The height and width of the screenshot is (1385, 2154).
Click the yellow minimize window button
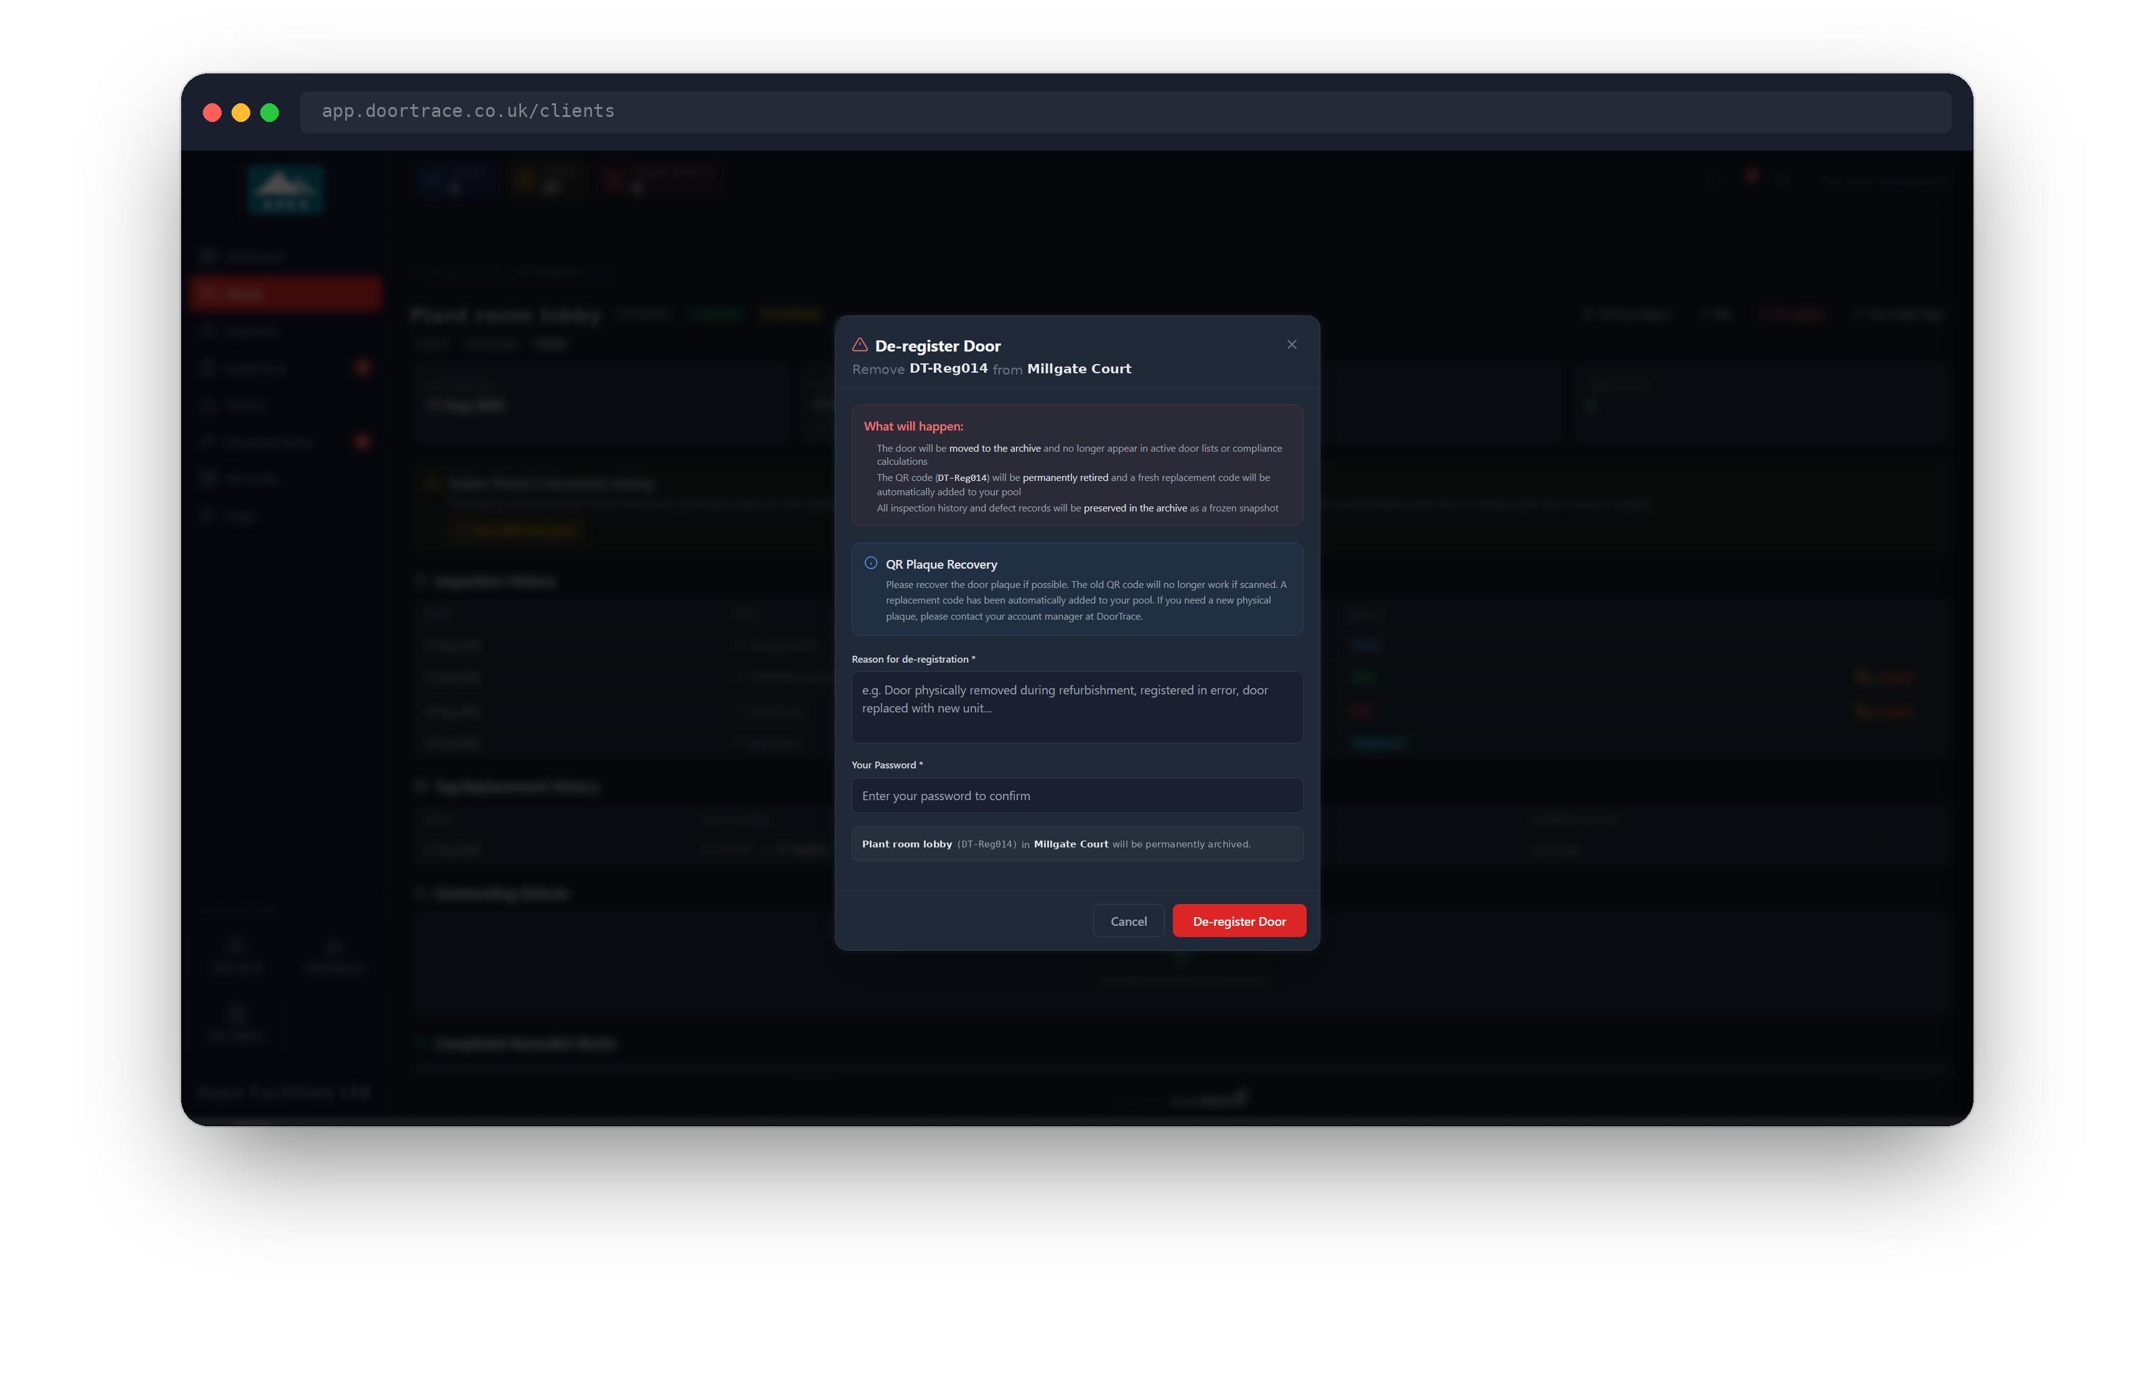tap(241, 113)
